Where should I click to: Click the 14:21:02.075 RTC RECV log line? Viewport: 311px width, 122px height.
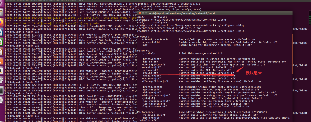coord(71,49)
